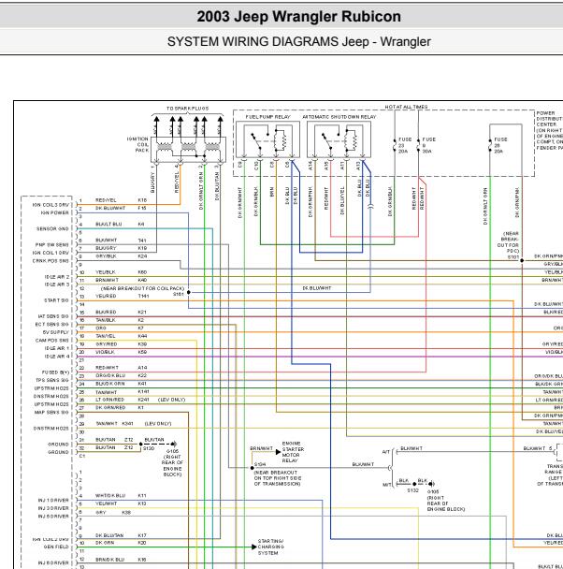Click the 'PNP SW SENS' pin label
Screen dimensions: 563x569
pos(52,245)
